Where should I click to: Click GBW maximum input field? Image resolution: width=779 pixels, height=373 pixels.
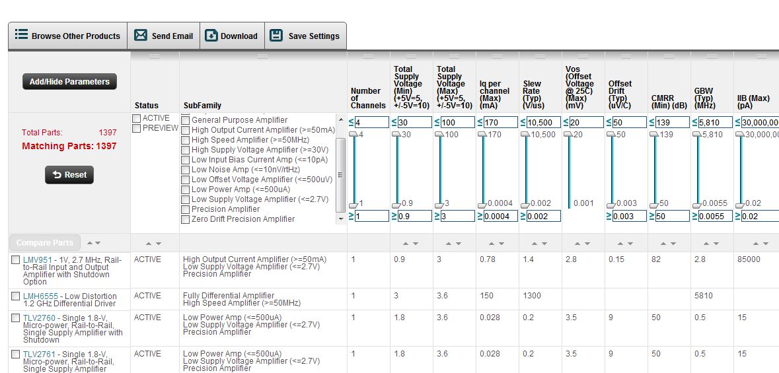pyautogui.click(x=716, y=122)
